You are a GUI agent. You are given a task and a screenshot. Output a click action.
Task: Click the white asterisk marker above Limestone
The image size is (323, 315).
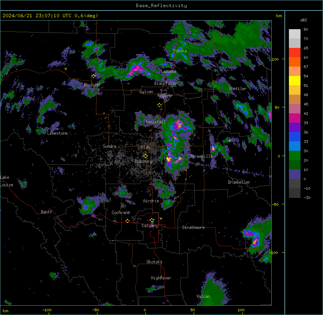coord(57,129)
